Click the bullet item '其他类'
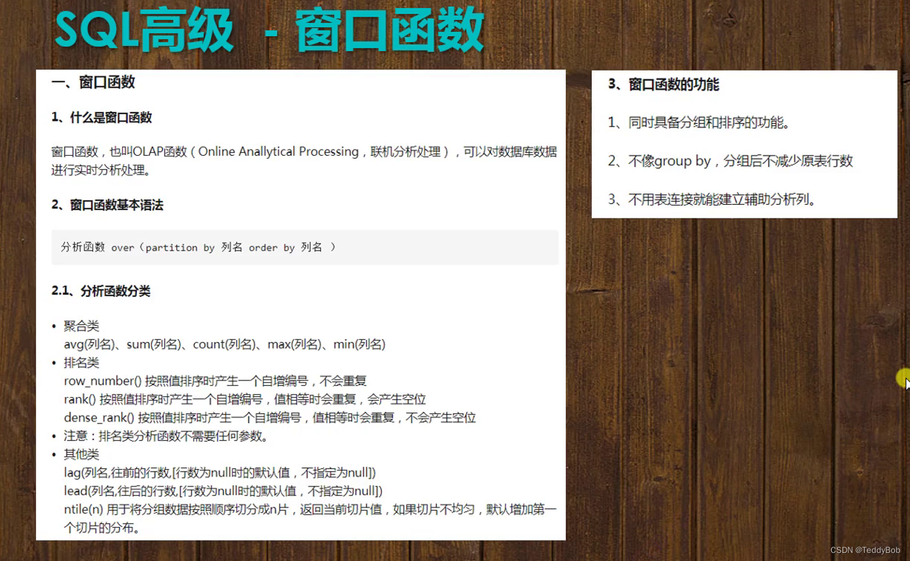Screen dimensions: 910x561 81,454
